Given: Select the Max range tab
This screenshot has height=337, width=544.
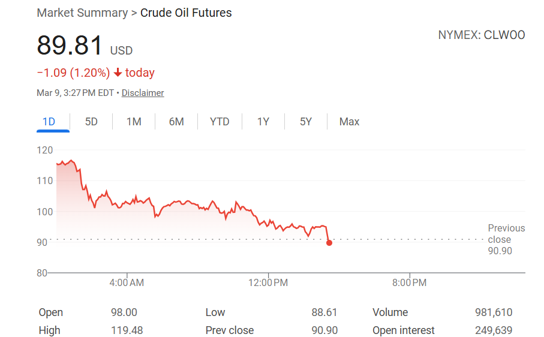Looking at the screenshot, I should pyautogui.click(x=349, y=122).
